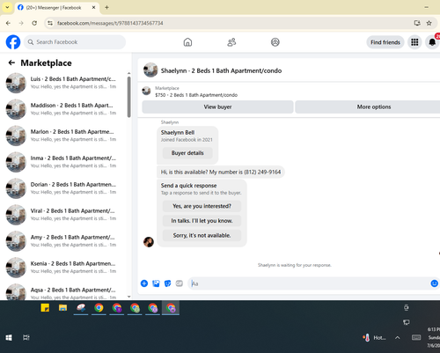Viewport: 440px width, 353px height.
Task: Open the emoji picker in message box
Action: pos(434,283)
